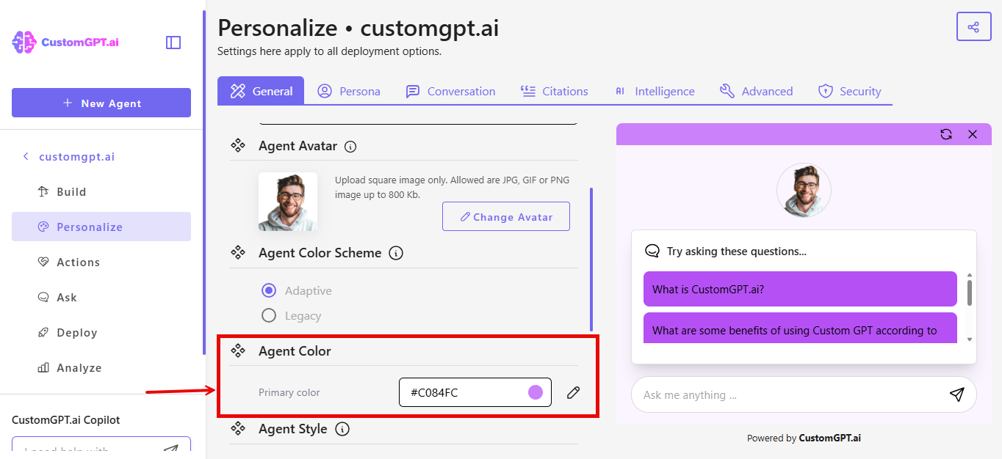Collapse the sidebar with the panel icon
The image size is (1002, 459).
click(x=173, y=43)
